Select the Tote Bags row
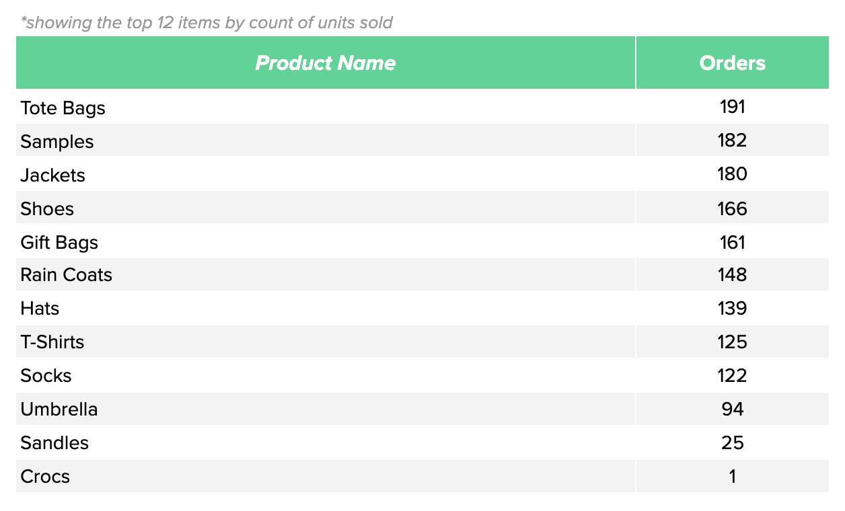This screenshot has height=511, width=845. click(x=422, y=107)
